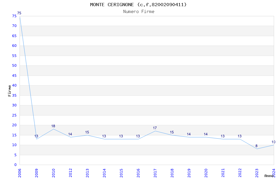Select the 2012 year label on the x-axis
The image size is (277, 179).
(x=70, y=173)
